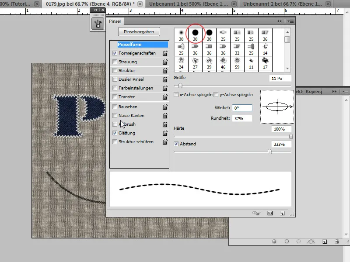Collapse the Pinsel panel with double arrows
Screen dimensions: 350x262
point(280,21)
